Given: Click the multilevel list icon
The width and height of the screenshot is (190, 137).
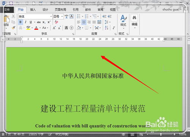Looking at the screenshot, I should pos(95,16).
